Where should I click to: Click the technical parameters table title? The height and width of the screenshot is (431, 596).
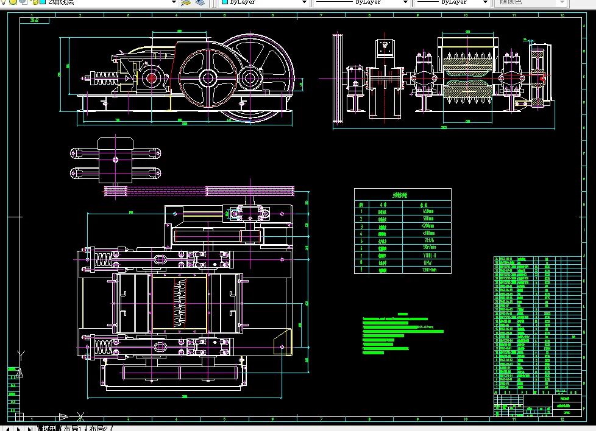click(400, 195)
